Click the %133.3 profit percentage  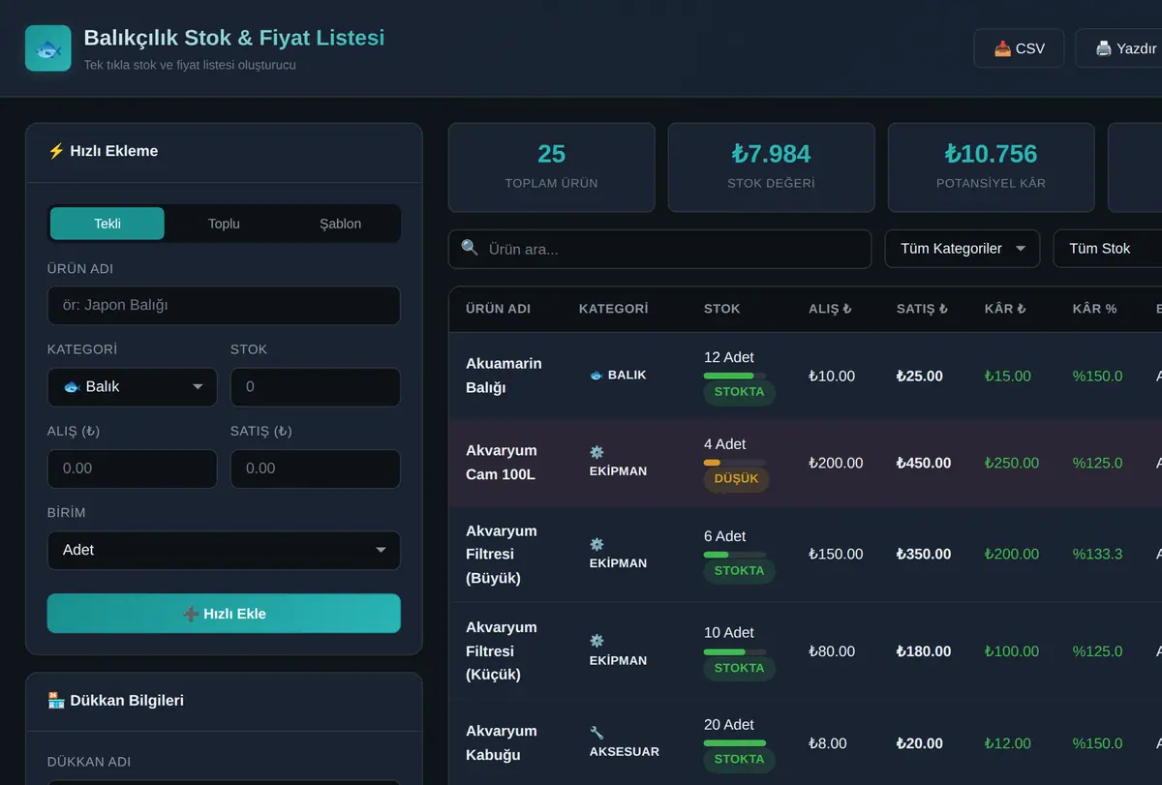click(x=1097, y=554)
